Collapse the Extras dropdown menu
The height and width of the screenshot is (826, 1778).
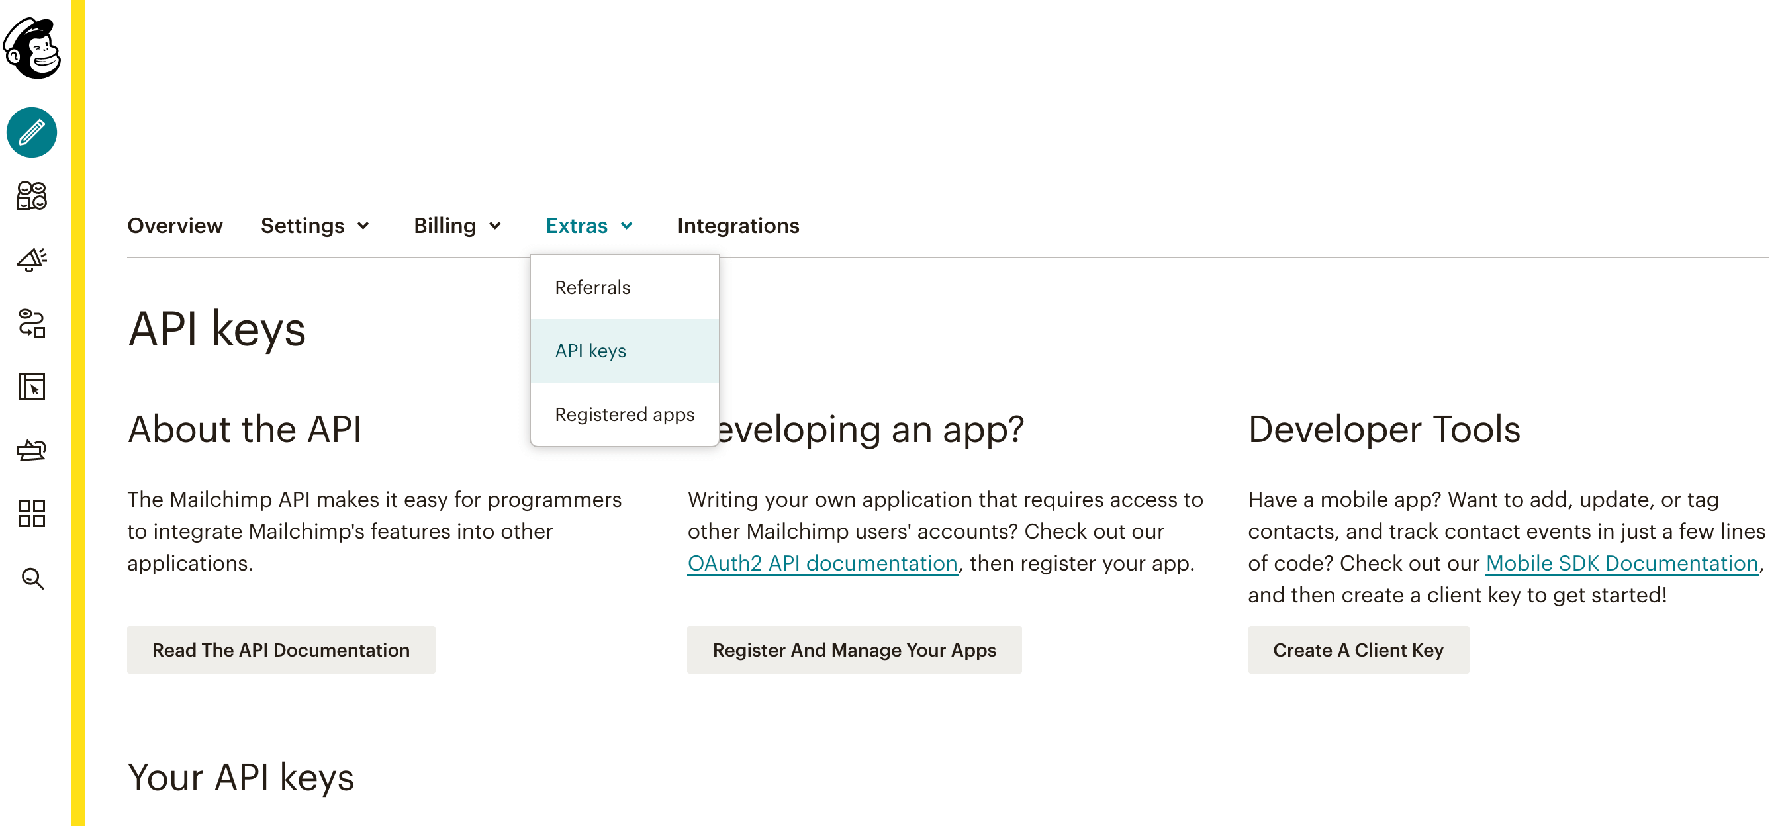click(588, 226)
